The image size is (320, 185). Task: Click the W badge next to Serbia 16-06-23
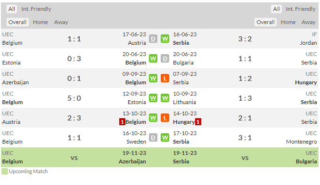pos(165,39)
